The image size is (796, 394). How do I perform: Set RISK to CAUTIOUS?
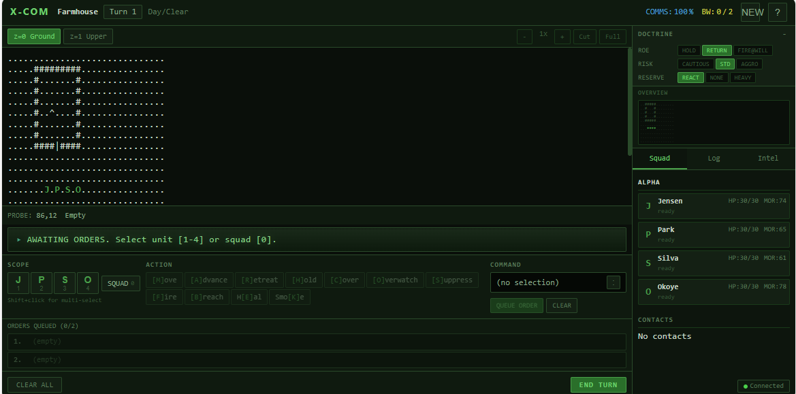695,64
